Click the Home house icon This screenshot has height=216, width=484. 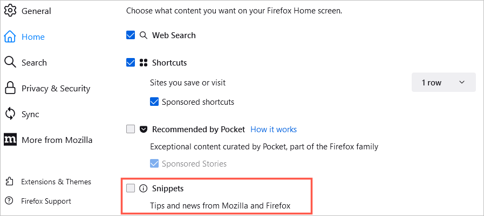pyautogui.click(x=10, y=37)
